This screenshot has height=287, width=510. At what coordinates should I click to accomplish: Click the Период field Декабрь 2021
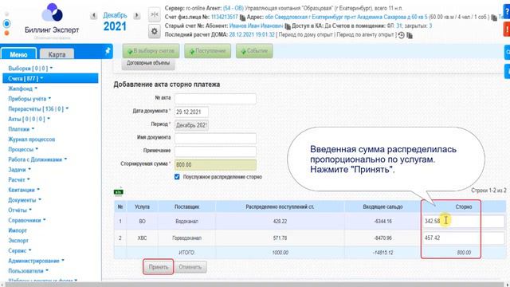pos(191,125)
